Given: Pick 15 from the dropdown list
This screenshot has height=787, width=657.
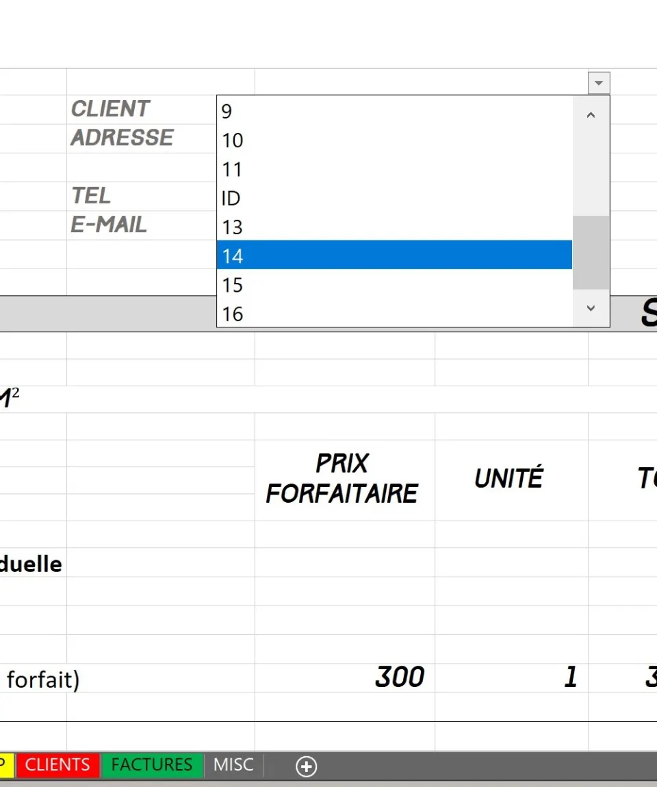Looking at the screenshot, I should point(394,284).
